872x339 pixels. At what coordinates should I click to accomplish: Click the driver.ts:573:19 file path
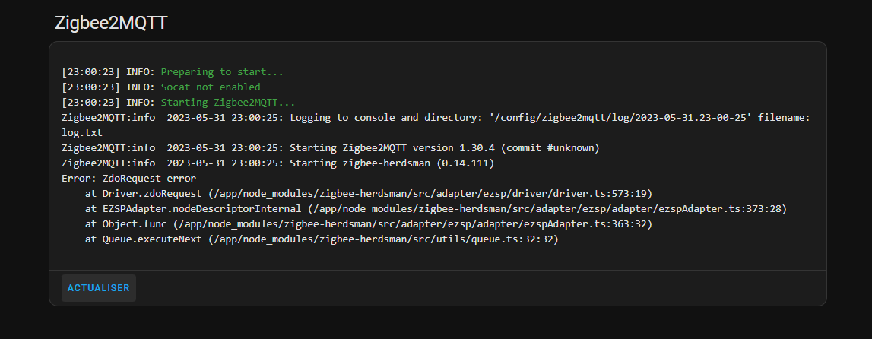click(x=601, y=193)
